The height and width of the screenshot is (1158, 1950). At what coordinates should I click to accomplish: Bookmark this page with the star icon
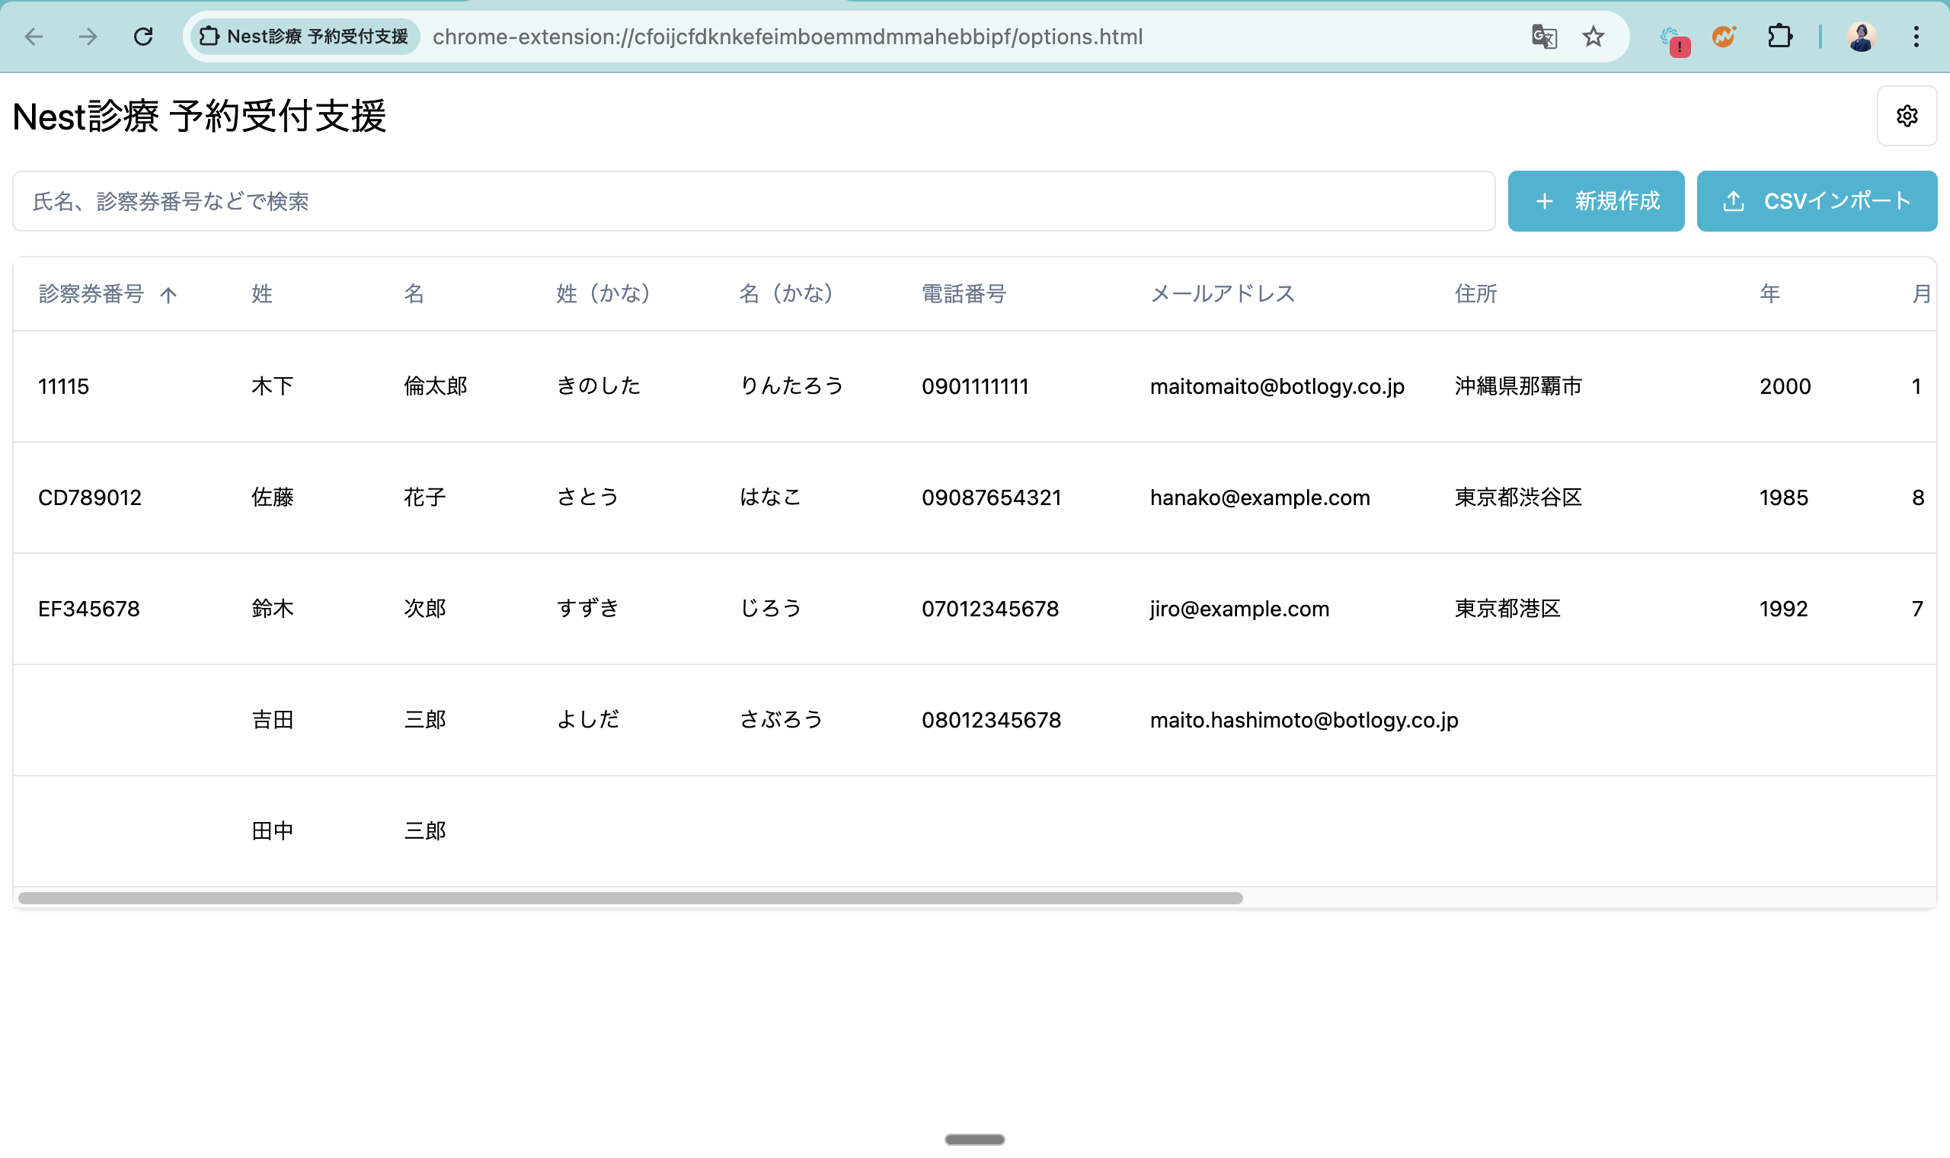pyautogui.click(x=1593, y=37)
